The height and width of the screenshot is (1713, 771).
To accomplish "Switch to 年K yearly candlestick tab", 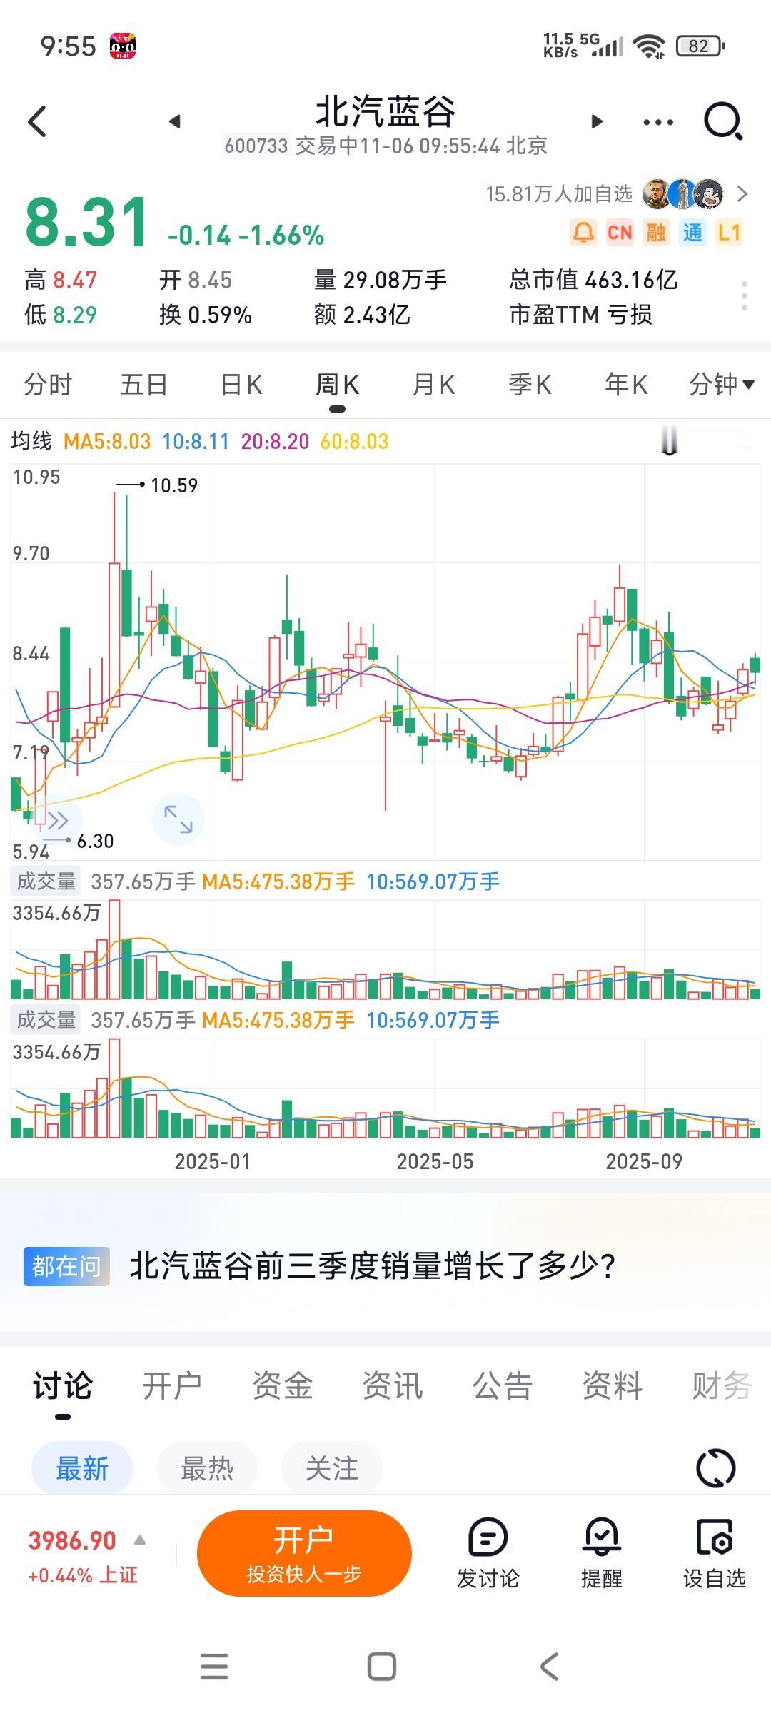I will 626,385.
